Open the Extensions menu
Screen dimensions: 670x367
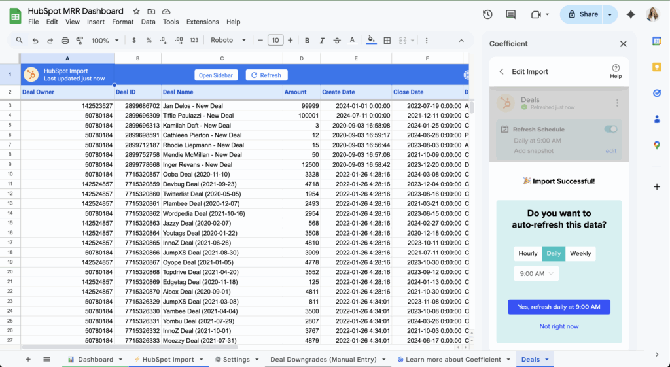[203, 22]
